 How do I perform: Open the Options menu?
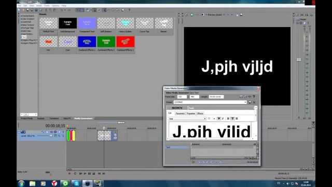click(56, 6)
